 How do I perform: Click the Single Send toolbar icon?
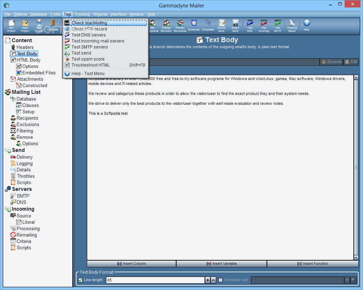[x=235, y=25]
